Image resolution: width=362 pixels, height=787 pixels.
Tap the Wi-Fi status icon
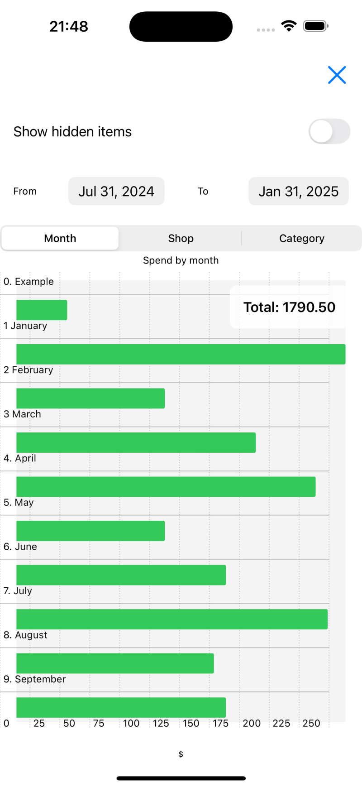pyautogui.click(x=288, y=26)
